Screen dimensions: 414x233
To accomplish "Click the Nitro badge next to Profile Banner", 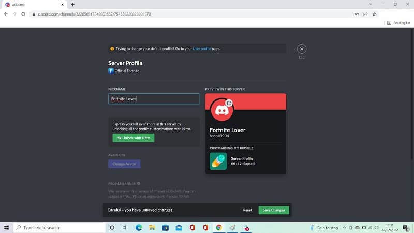I will [139, 184].
